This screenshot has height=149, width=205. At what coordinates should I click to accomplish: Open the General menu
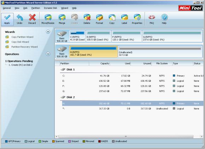pos(7,8)
